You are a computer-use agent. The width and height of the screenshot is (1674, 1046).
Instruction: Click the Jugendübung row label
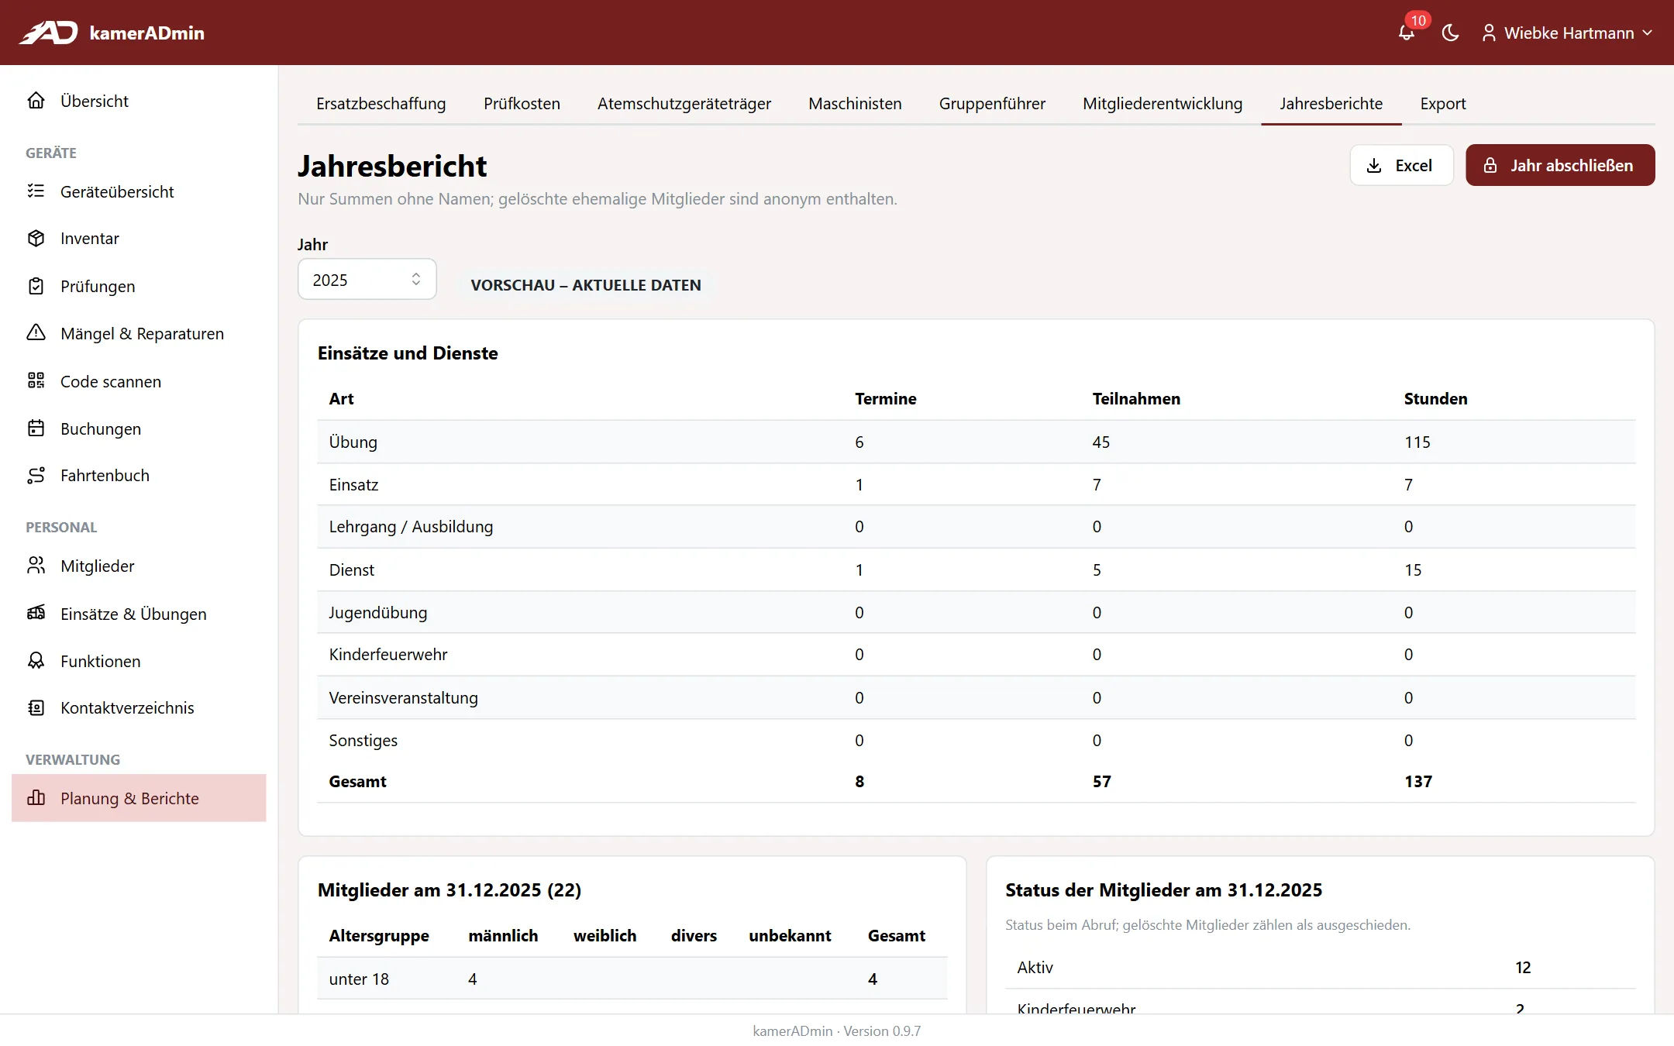pyautogui.click(x=378, y=613)
